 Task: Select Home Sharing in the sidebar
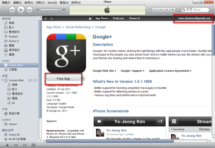[x=12, y=114]
